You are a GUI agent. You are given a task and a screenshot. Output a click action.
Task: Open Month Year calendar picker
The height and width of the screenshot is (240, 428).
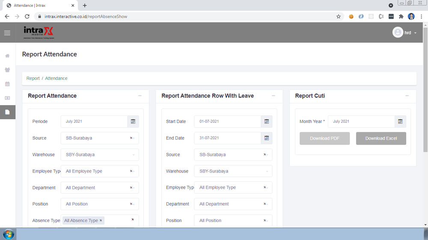[x=400, y=122]
